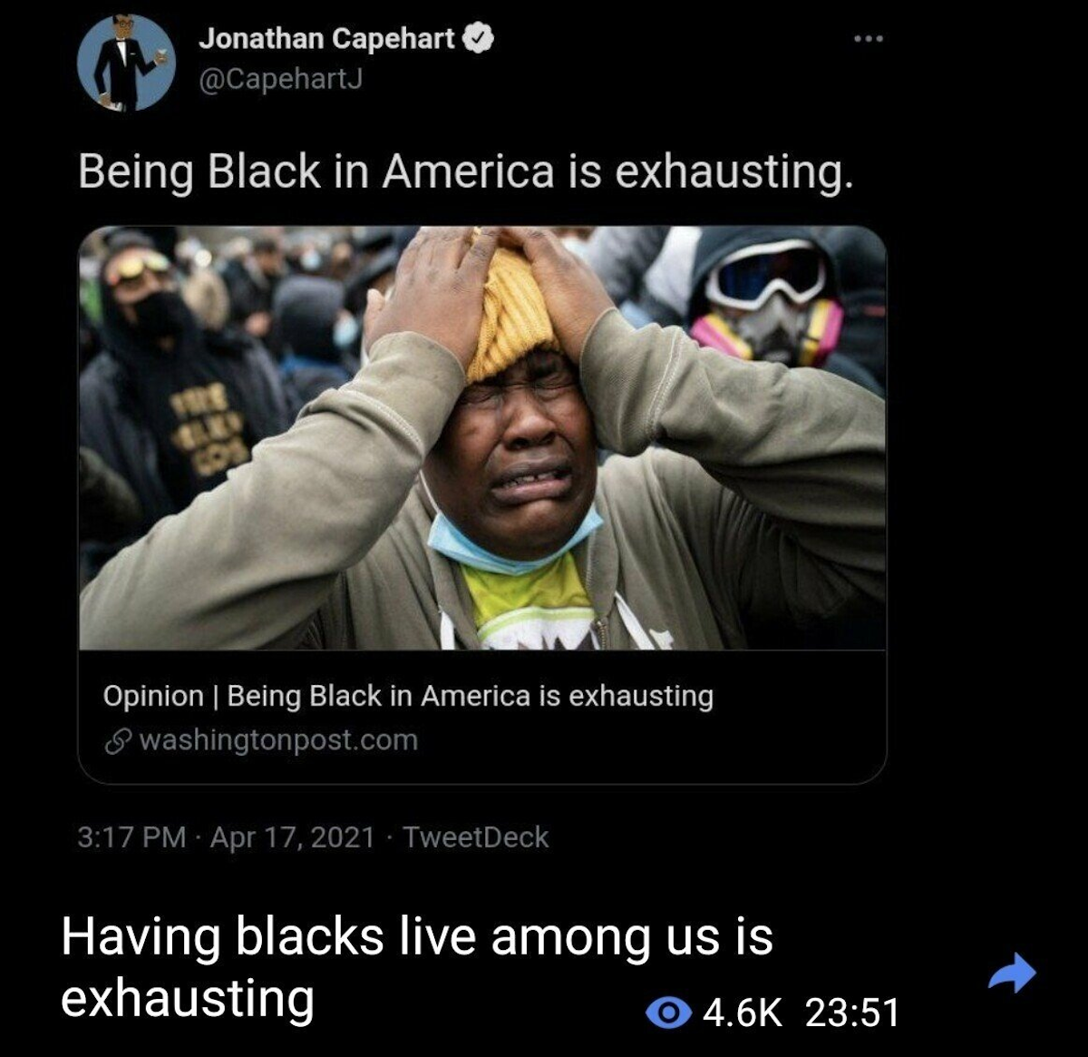Tap the blue forward arrow icon
The width and height of the screenshot is (1088, 1057).
pyautogui.click(x=1011, y=974)
